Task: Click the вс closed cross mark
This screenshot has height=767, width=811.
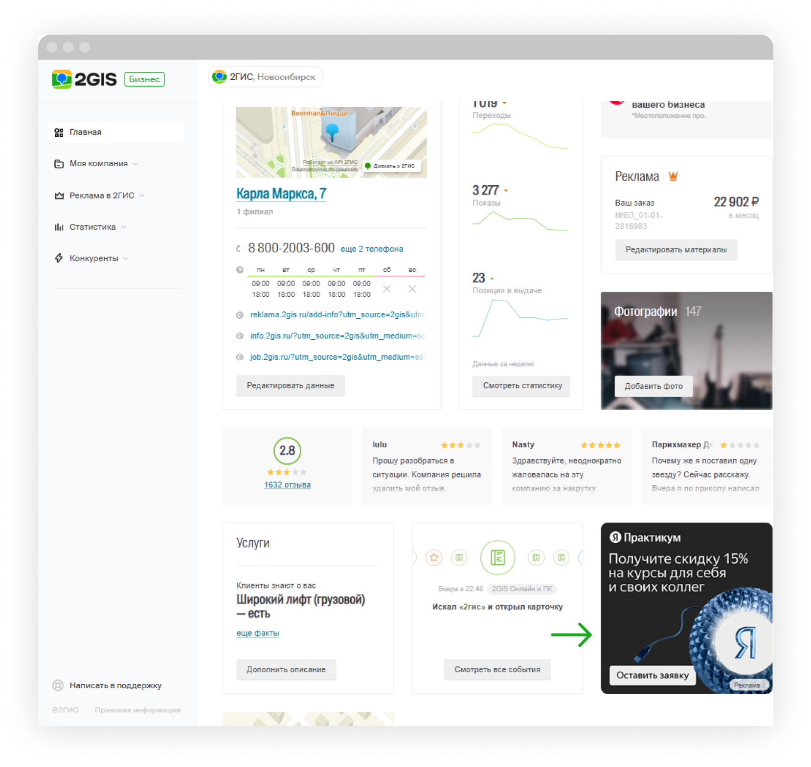Action: coord(412,289)
